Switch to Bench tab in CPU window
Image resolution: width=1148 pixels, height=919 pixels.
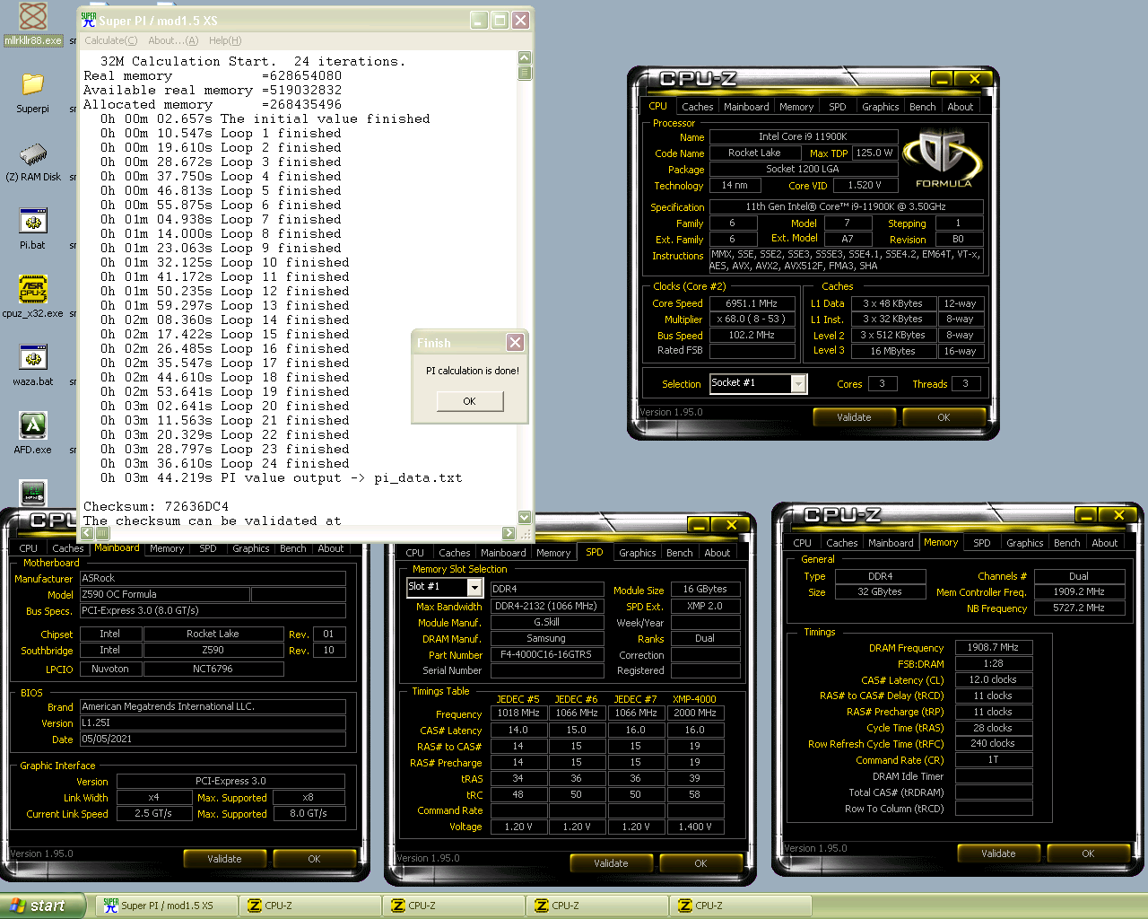pyautogui.click(x=923, y=107)
